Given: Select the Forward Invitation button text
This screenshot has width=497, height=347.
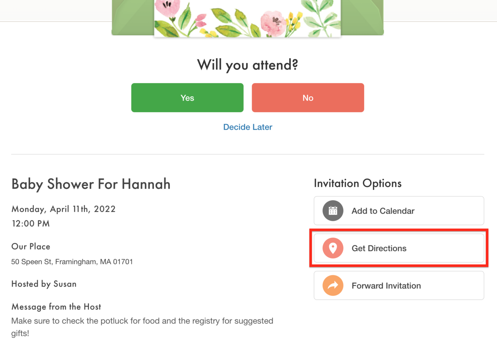Looking at the screenshot, I should pos(386,286).
